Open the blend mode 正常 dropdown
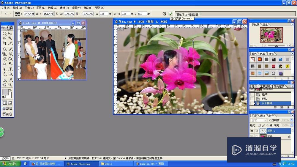Image resolution: width=297 pixels, height=167 pixels. coord(259,120)
